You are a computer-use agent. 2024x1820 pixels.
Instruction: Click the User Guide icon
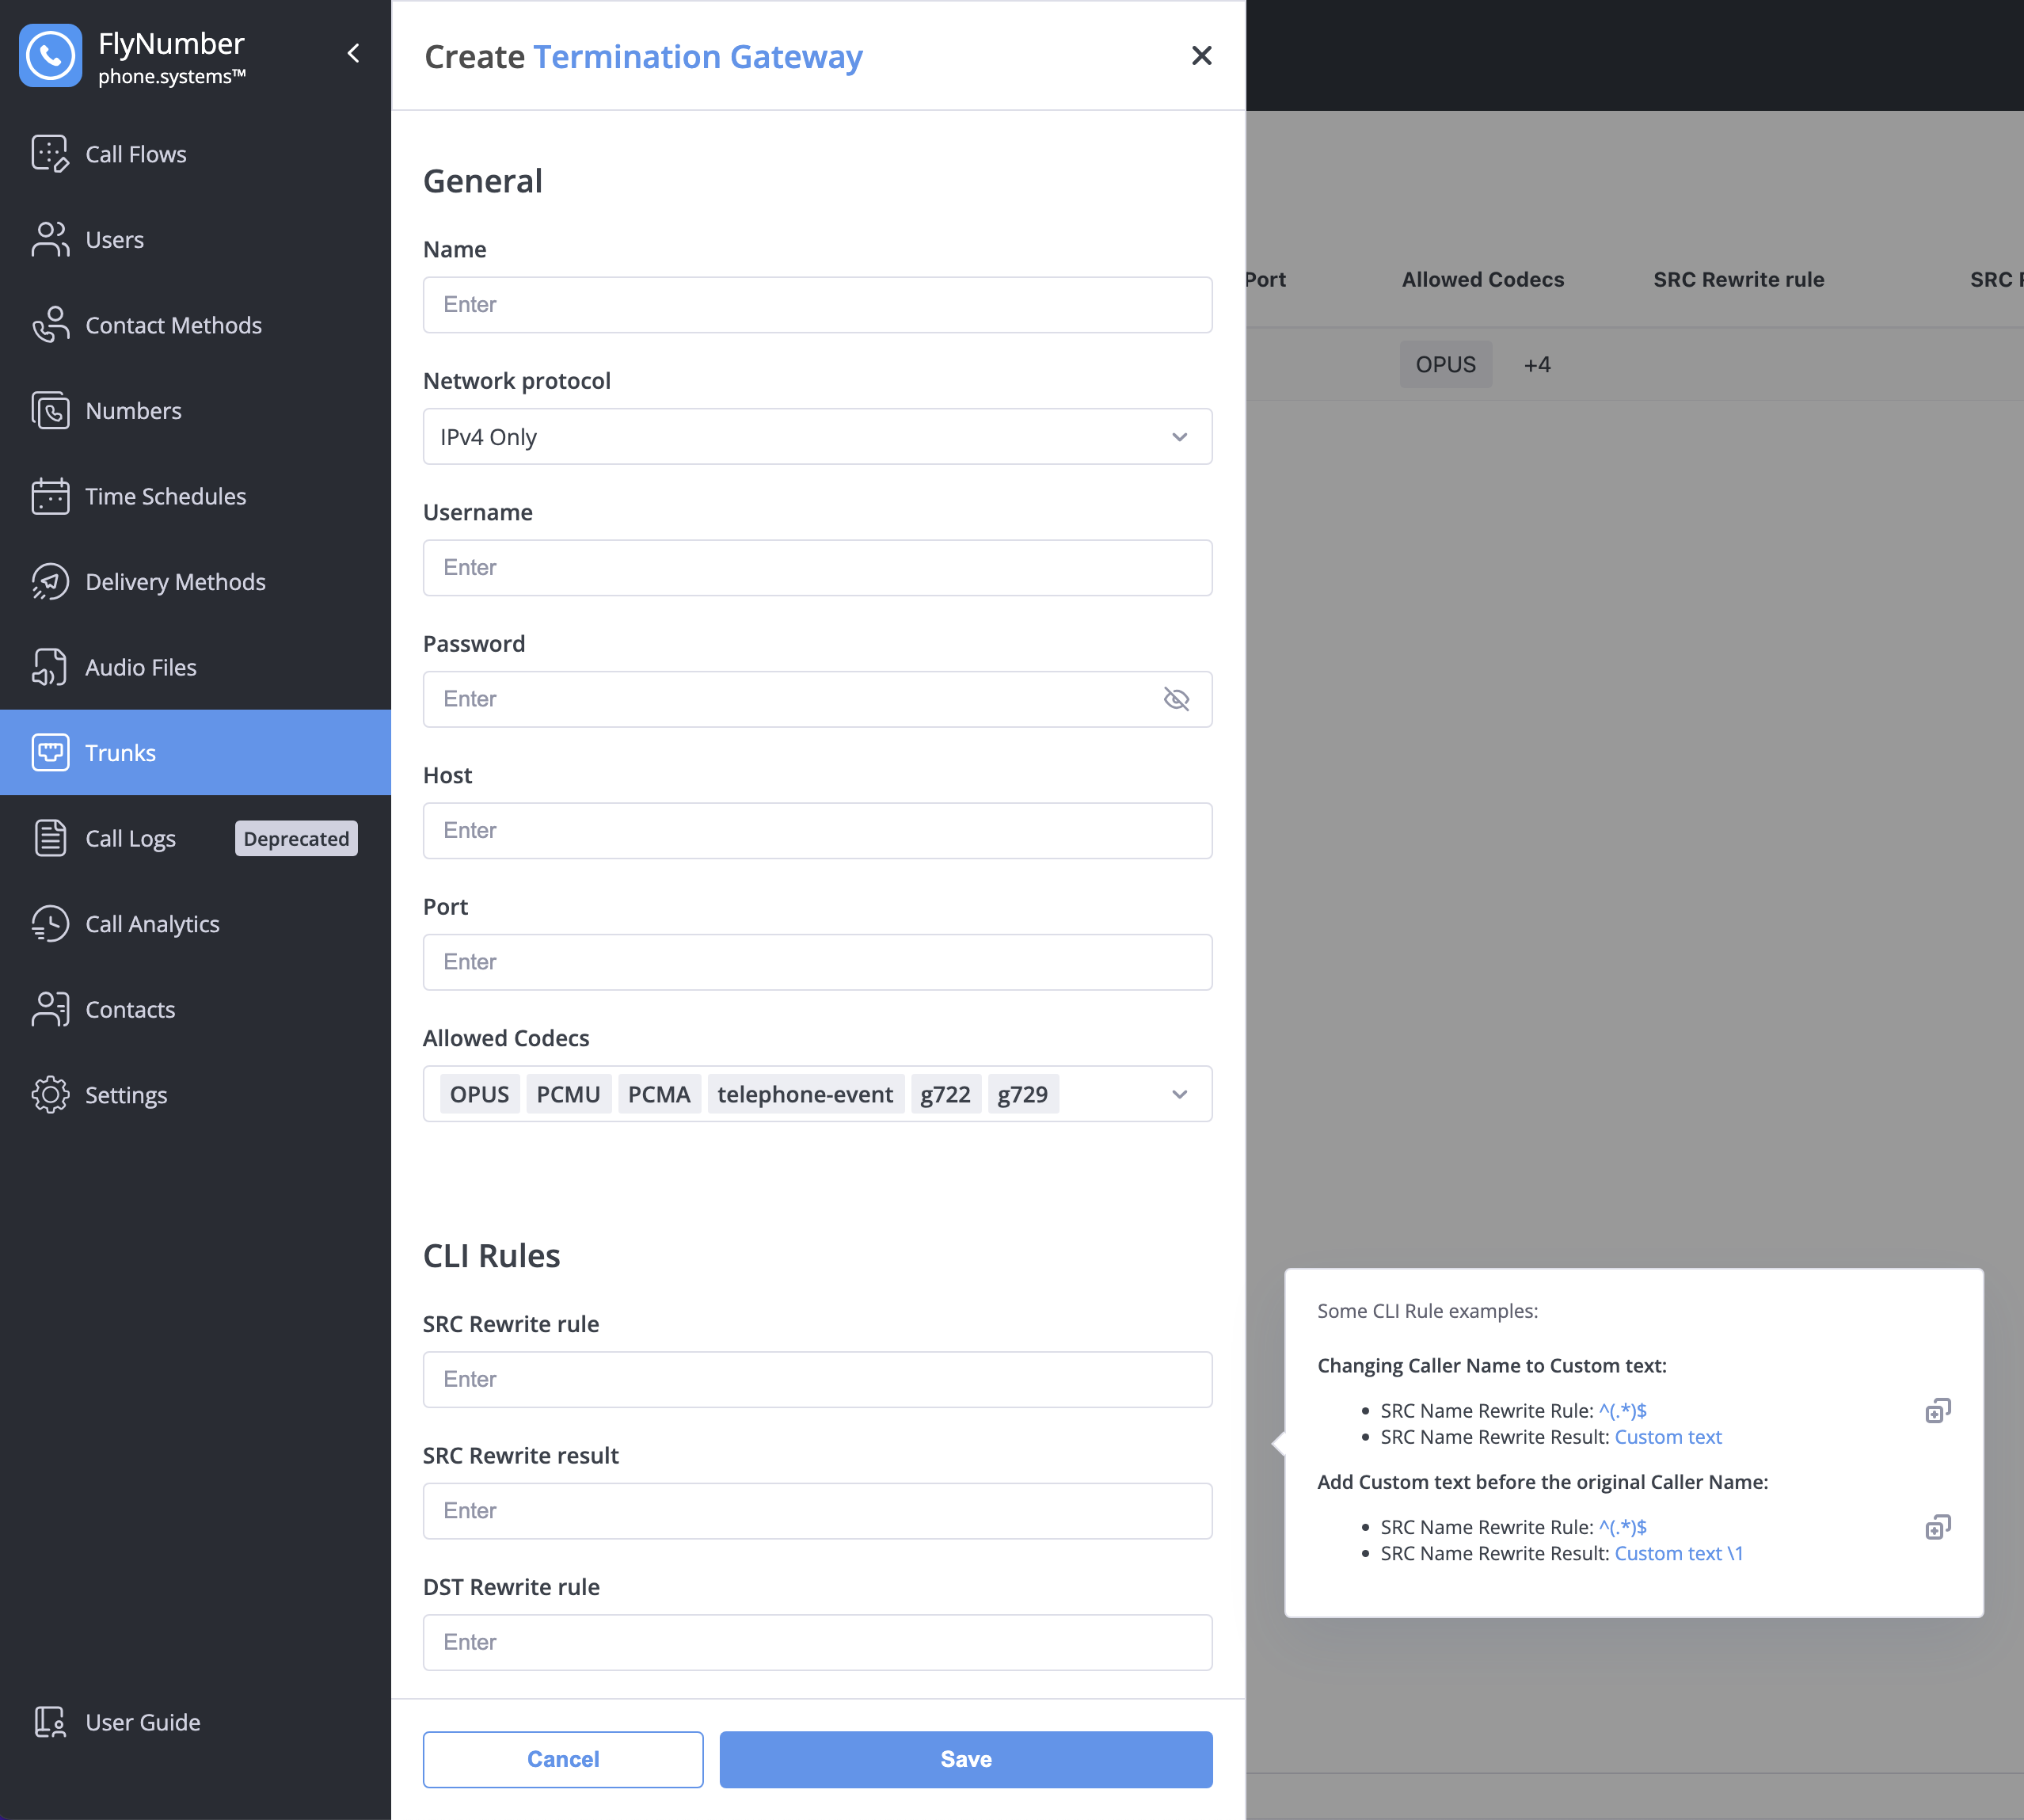[x=50, y=1722]
